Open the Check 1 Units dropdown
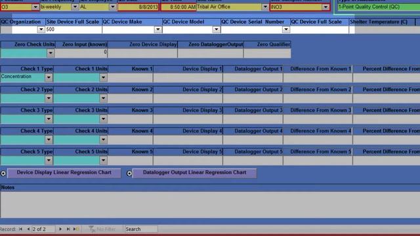Viewport: 420px width, 236px height. 103,77
